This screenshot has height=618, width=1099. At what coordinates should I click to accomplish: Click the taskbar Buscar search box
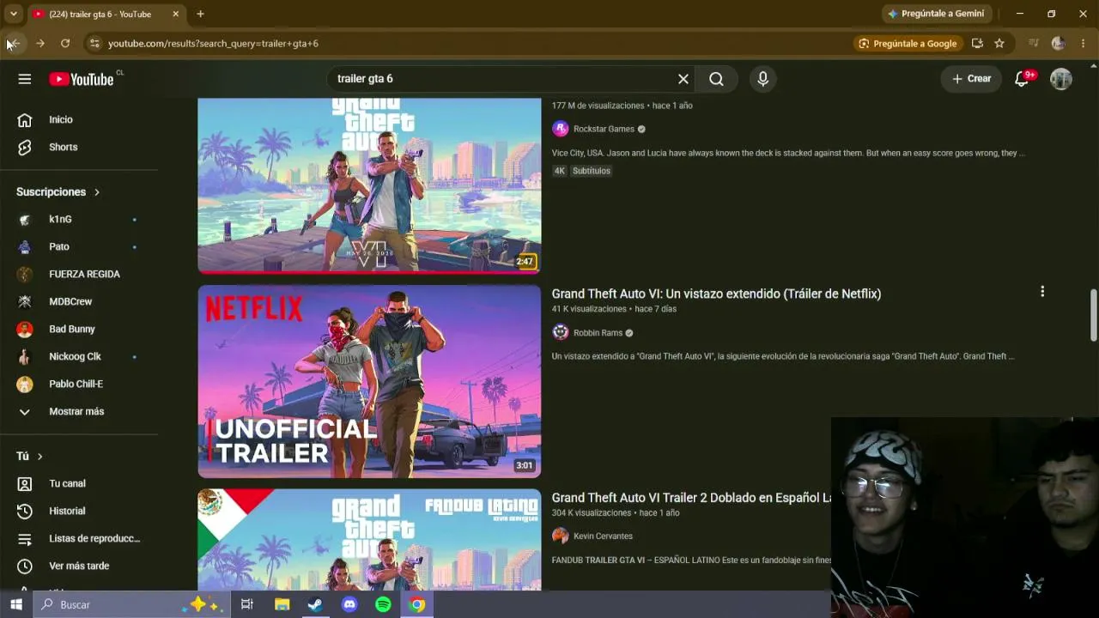(x=131, y=604)
